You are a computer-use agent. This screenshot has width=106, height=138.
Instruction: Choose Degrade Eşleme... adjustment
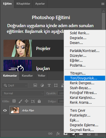point(85,125)
